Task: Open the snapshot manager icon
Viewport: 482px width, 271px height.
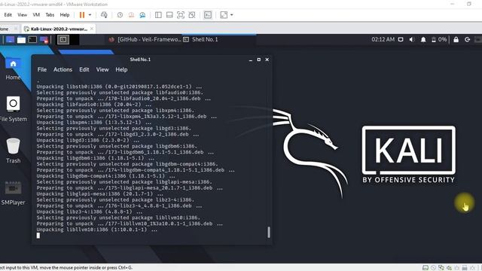Action: [142, 15]
